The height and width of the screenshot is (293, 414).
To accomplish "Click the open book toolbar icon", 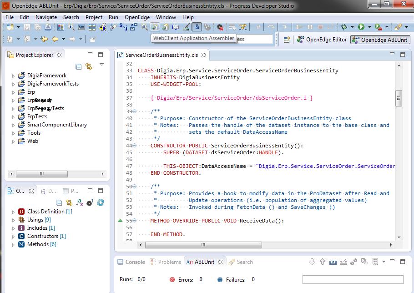I will (x=176, y=27).
